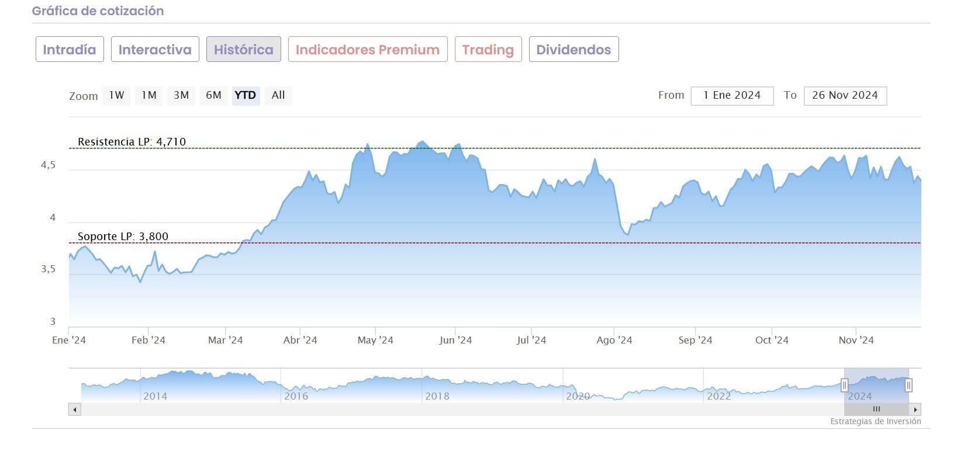
Task: Click the To date field
Action: point(845,96)
